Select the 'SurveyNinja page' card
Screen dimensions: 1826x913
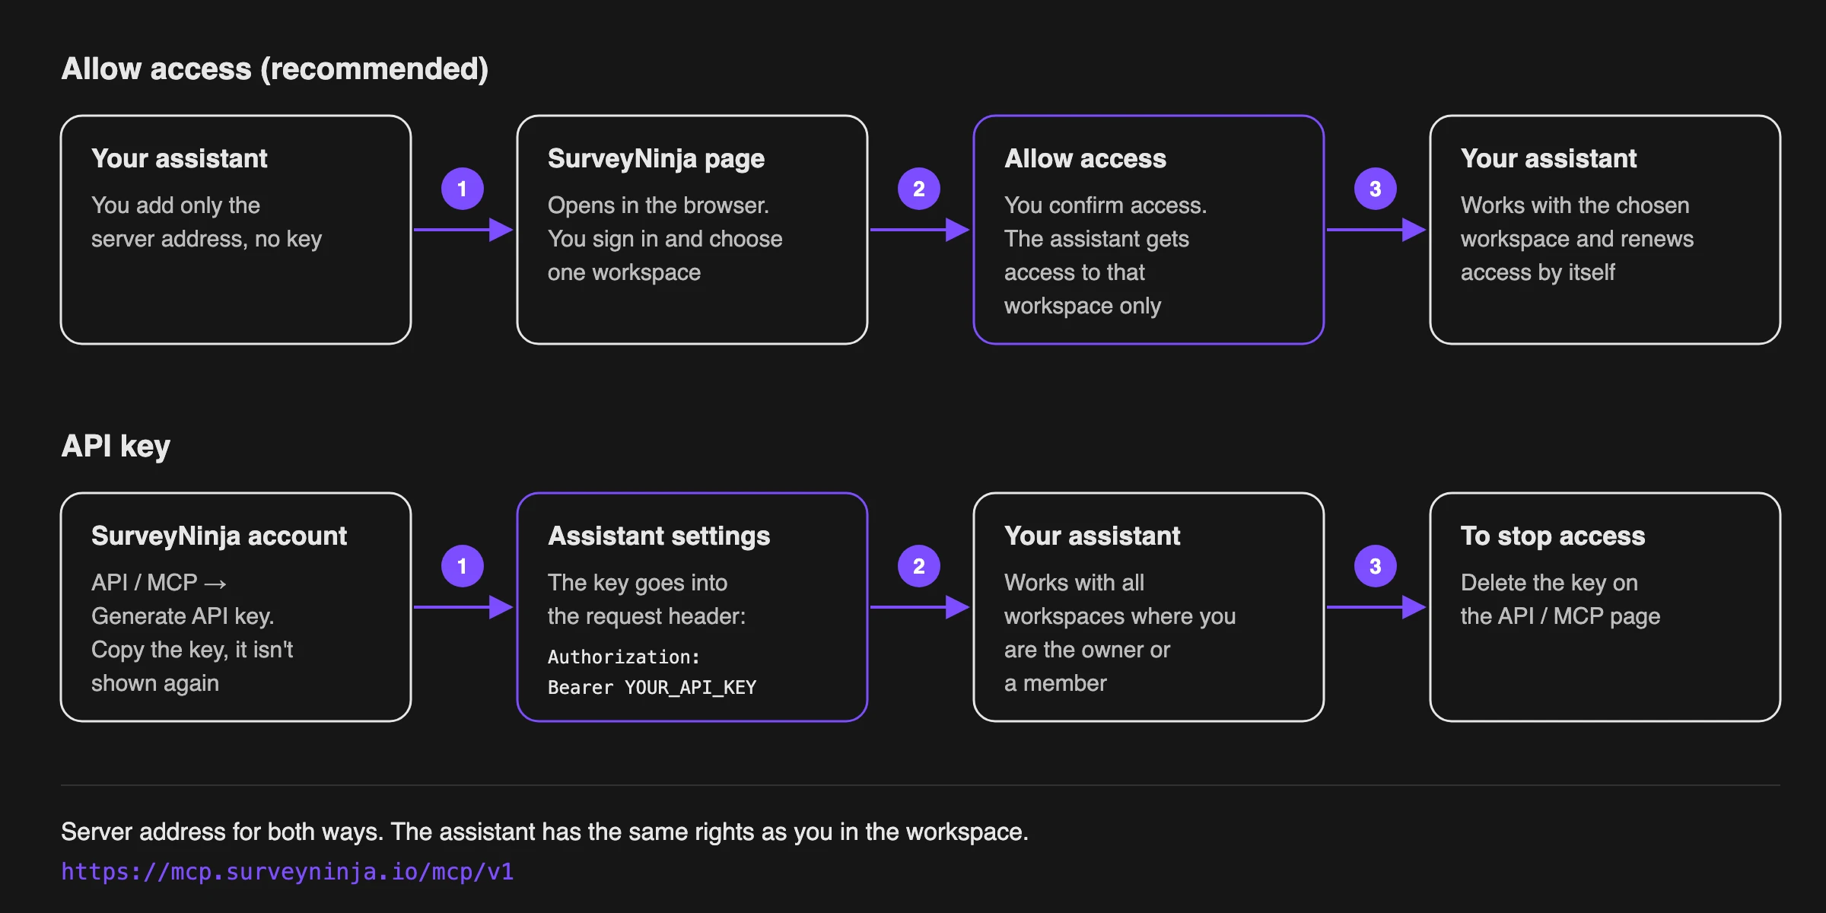692,230
